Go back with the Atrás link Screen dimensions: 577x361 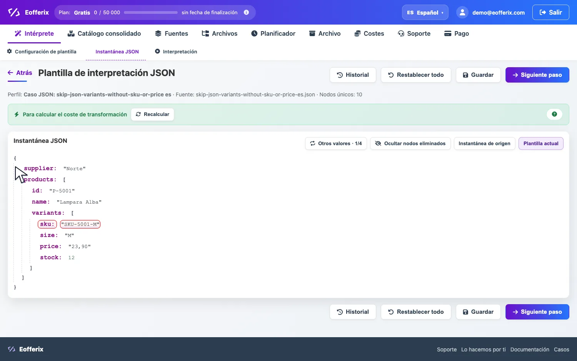click(x=20, y=73)
